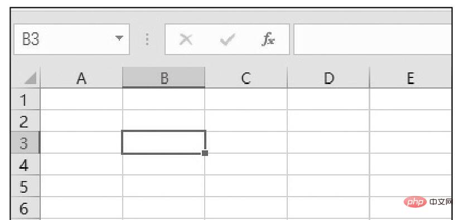Expand the Name Box dropdown arrow
This screenshot has width=459, height=220.
click(119, 38)
